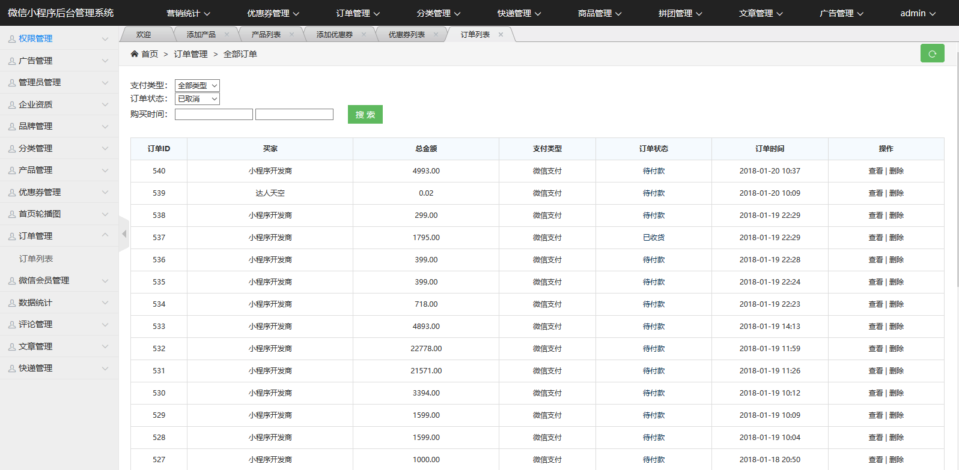Image resolution: width=959 pixels, height=470 pixels.
Task: Close the 产品列表 tab
Action: tap(291, 35)
